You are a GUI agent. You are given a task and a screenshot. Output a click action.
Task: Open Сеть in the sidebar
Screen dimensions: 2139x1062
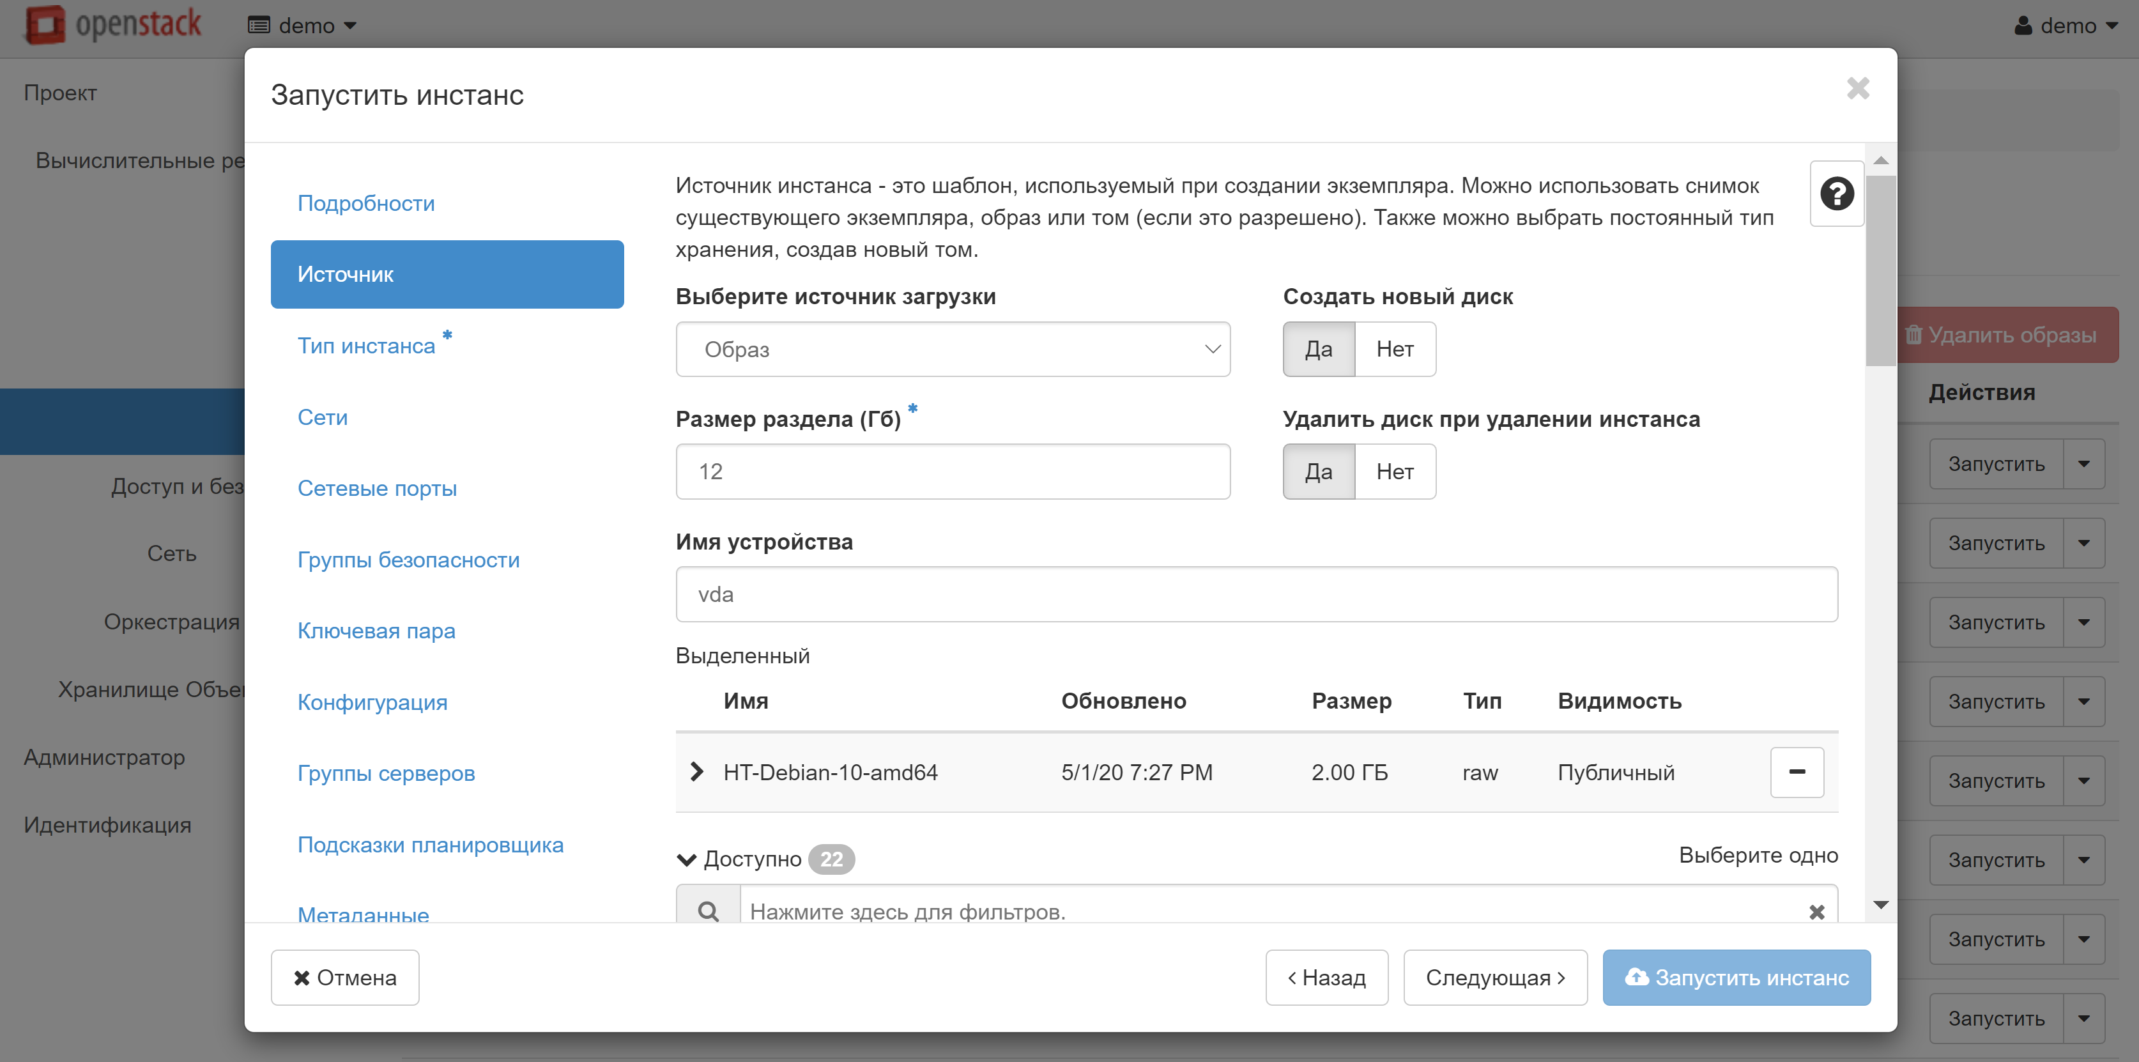172,554
